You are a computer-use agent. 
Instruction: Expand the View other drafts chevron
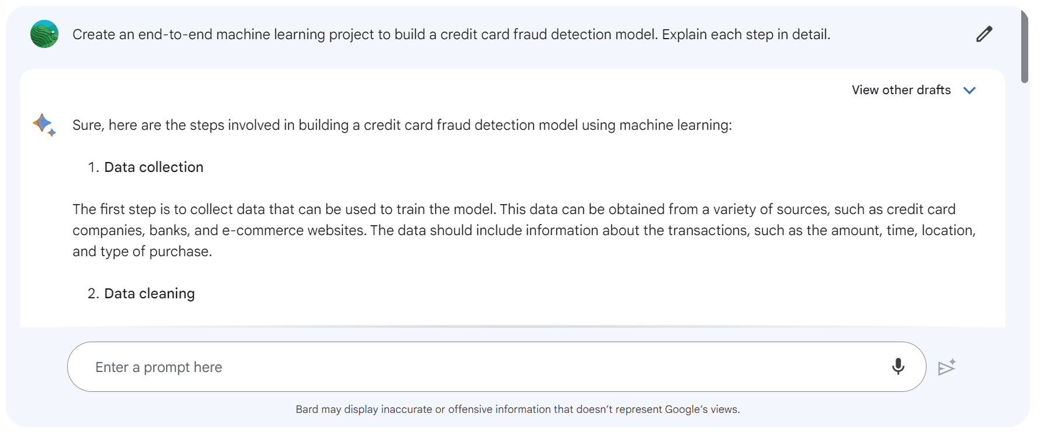coord(969,90)
